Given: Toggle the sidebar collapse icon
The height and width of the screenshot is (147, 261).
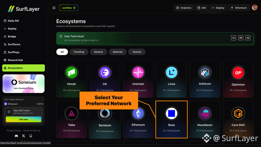Looking at the screenshot, I should [54, 8].
